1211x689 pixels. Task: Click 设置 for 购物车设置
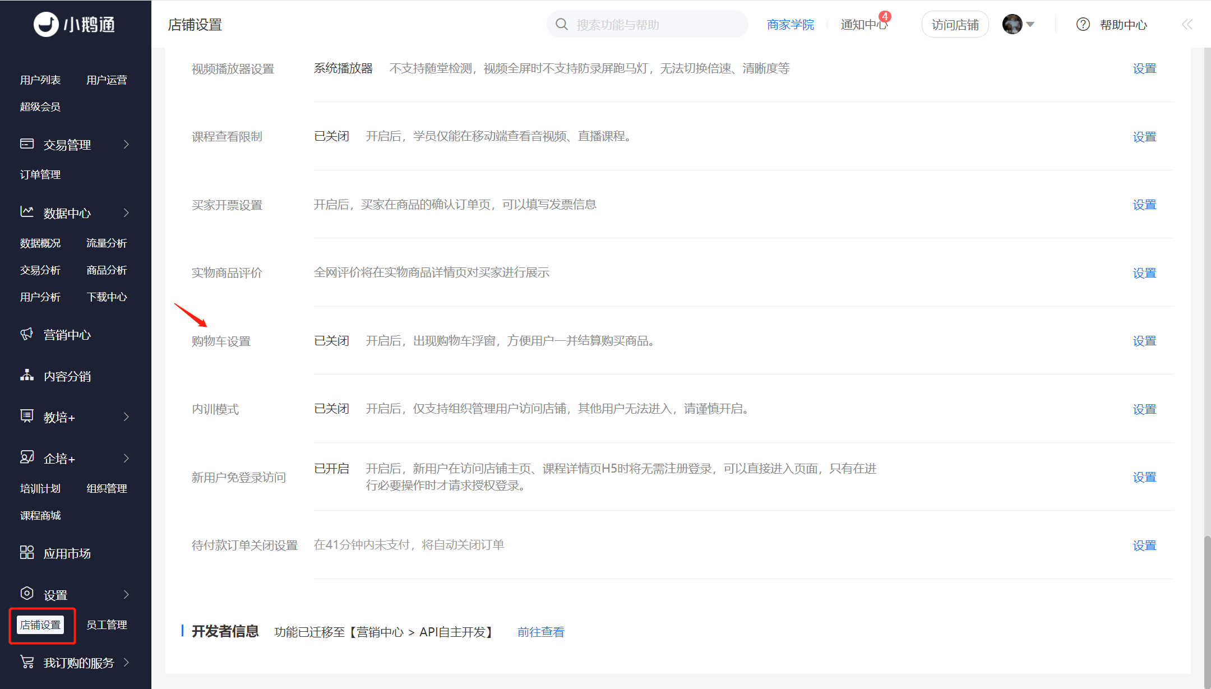click(x=1144, y=341)
